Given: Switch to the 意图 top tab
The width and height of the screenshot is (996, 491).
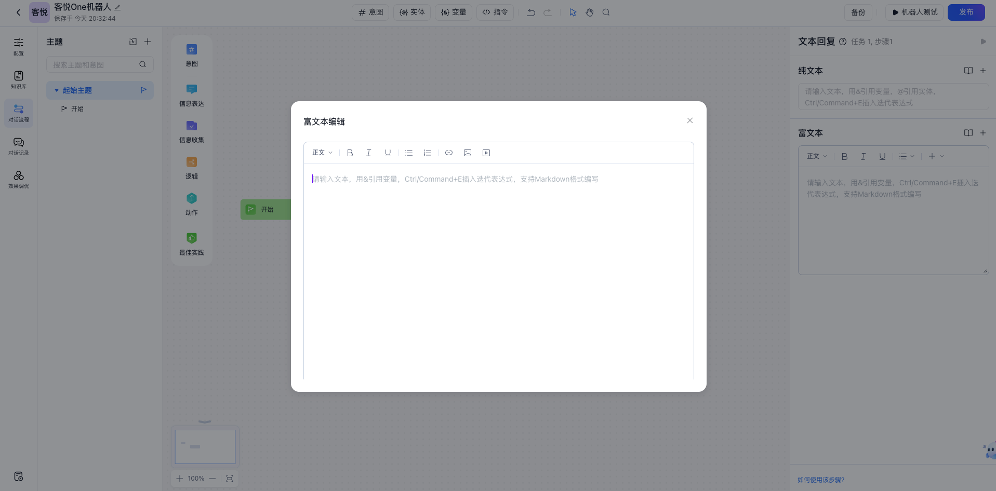Looking at the screenshot, I should (371, 12).
